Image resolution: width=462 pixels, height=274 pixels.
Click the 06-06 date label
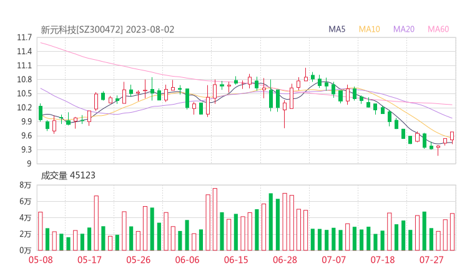click(x=187, y=260)
